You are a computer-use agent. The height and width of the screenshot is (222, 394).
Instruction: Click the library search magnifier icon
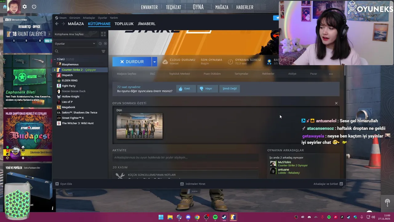[x=57, y=51]
